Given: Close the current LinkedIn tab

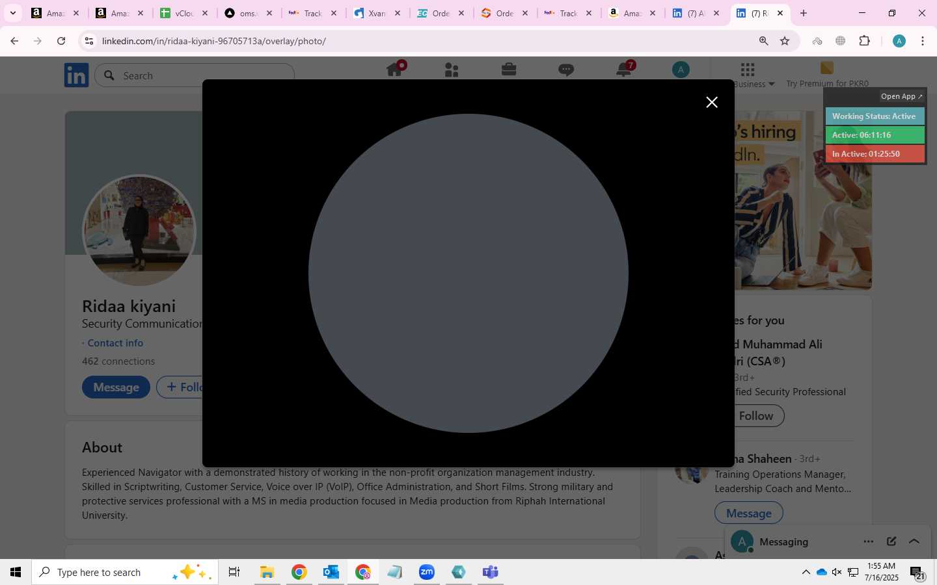Looking at the screenshot, I should pos(780,13).
